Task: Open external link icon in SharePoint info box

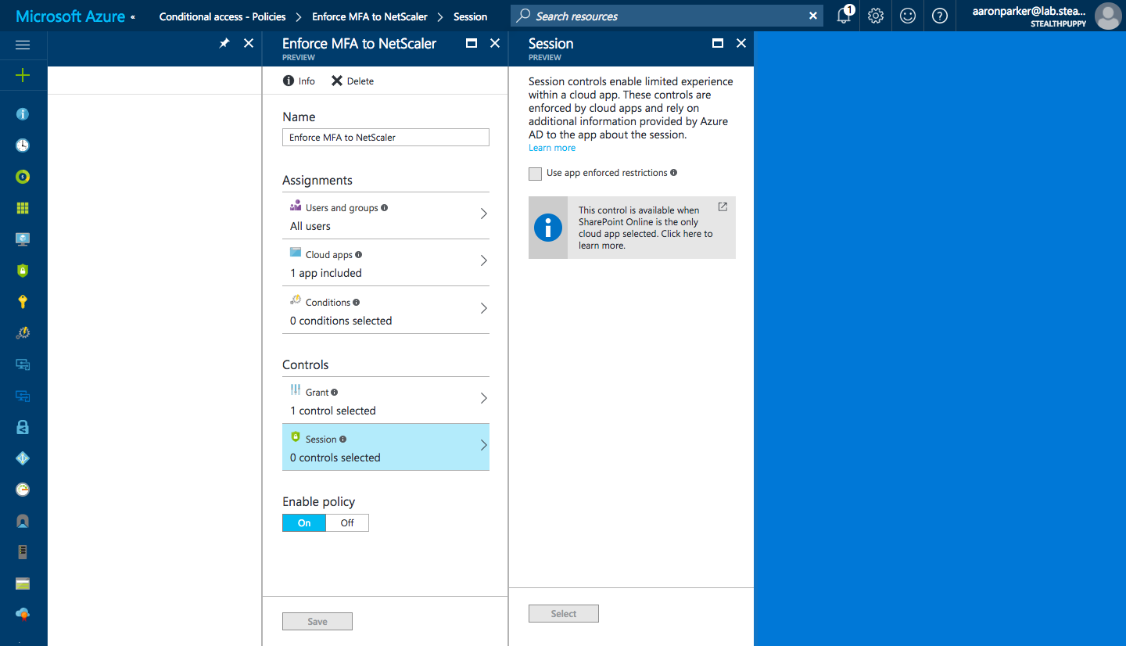Action: click(723, 207)
